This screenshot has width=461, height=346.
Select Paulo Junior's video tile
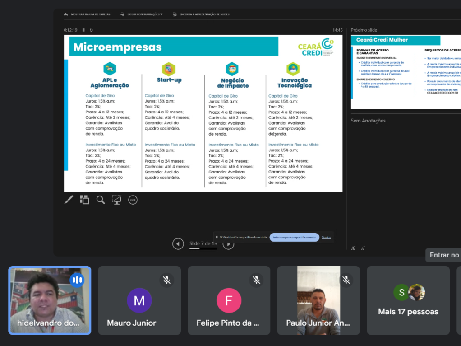pyautogui.click(x=318, y=300)
